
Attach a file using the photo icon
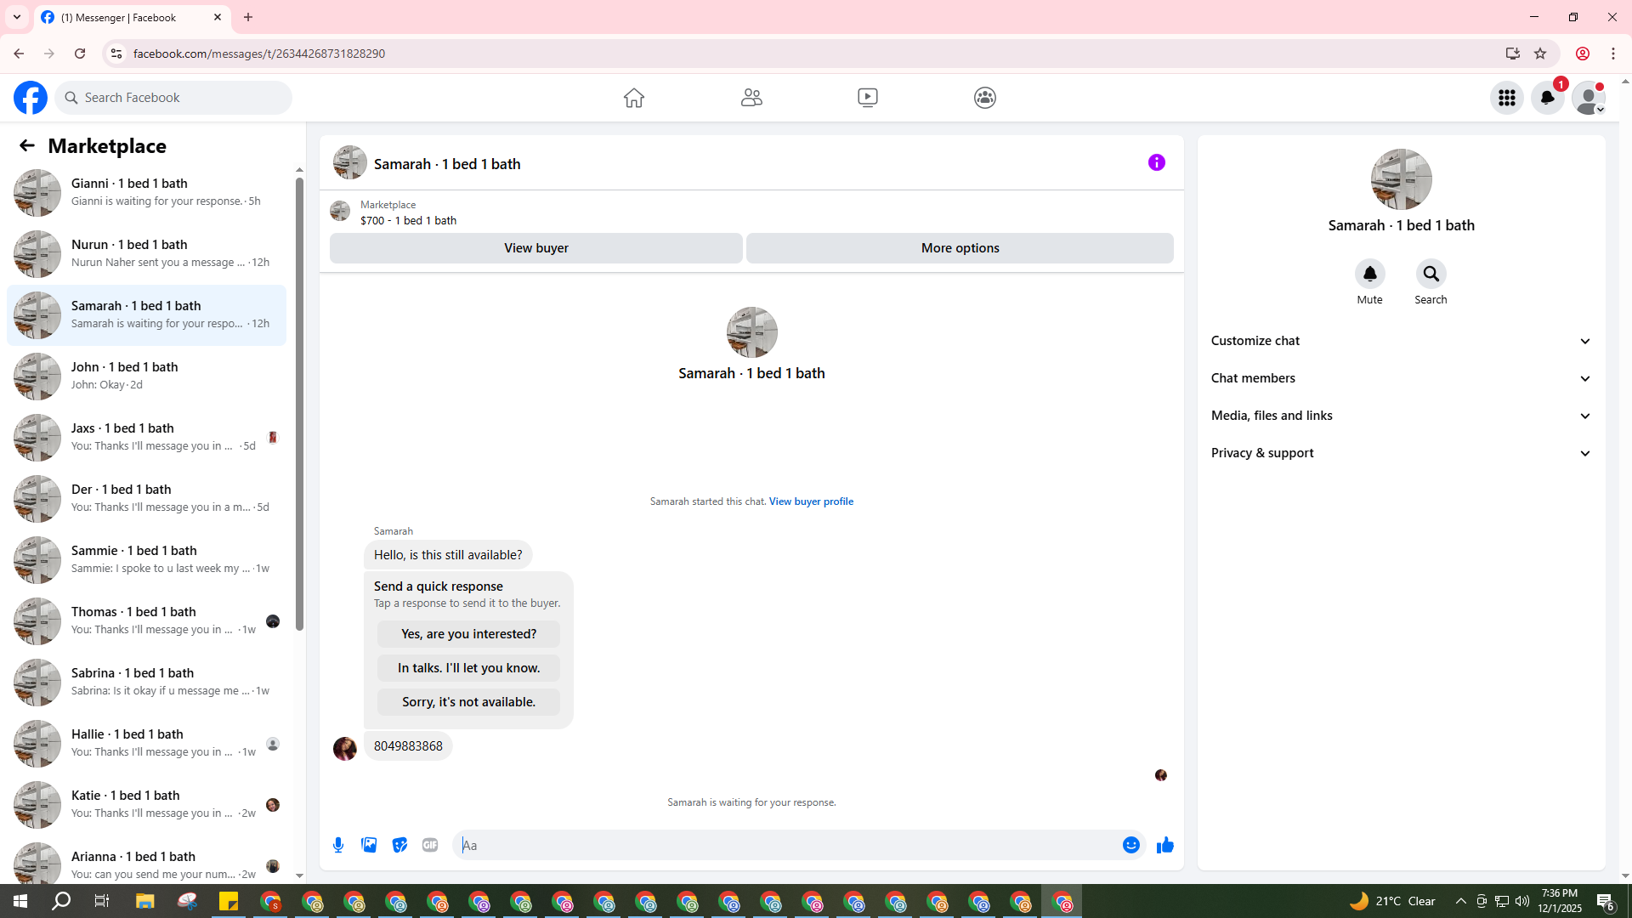click(369, 845)
